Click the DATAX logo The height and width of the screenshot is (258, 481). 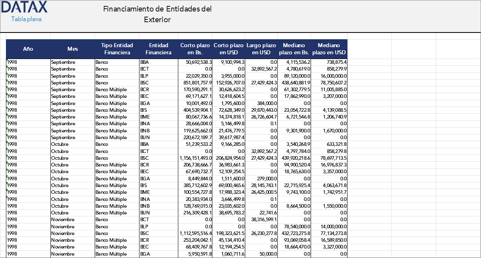(24, 8)
